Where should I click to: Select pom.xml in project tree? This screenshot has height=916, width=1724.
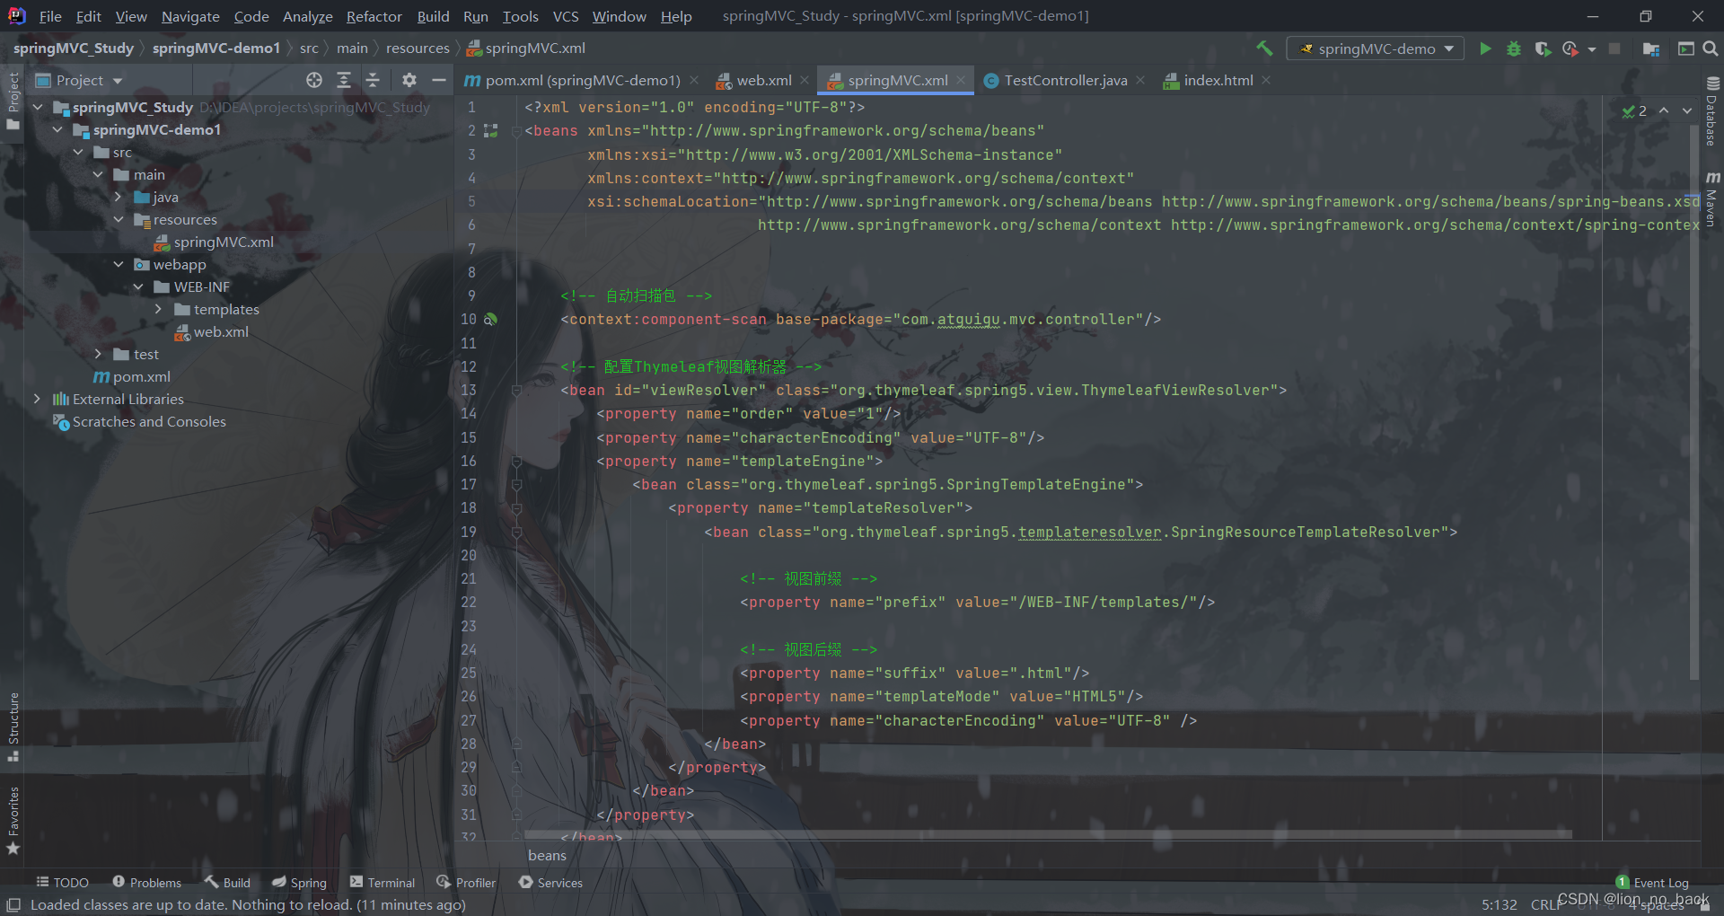[141, 376]
